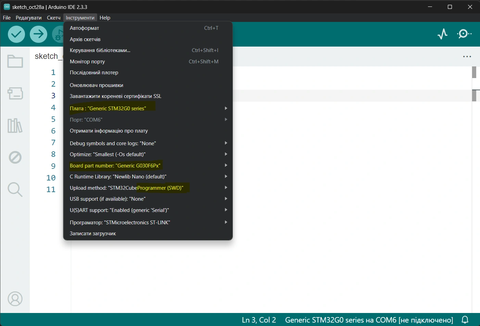Open the Help menu

point(105,17)
